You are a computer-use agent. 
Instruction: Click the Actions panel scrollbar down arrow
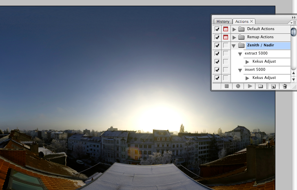pos(293,79)
